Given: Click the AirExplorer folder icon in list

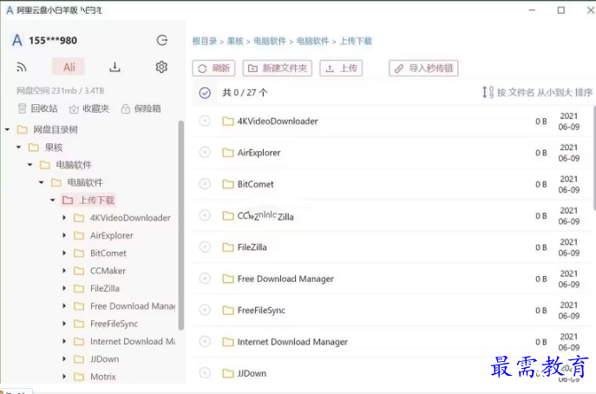Looking at the screenshot, I should (228, 153).
